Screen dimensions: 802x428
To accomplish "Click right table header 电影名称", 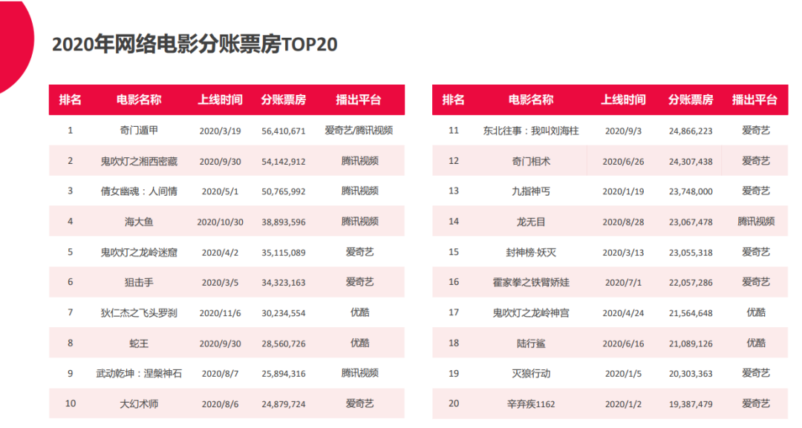I will 531,99.
